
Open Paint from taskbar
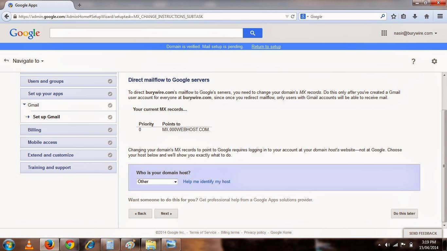click(130, 244)
